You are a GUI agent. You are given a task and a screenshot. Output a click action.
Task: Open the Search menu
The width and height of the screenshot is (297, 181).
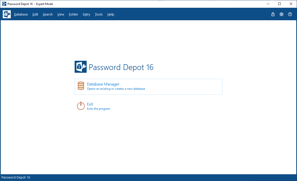coord(48,14)
